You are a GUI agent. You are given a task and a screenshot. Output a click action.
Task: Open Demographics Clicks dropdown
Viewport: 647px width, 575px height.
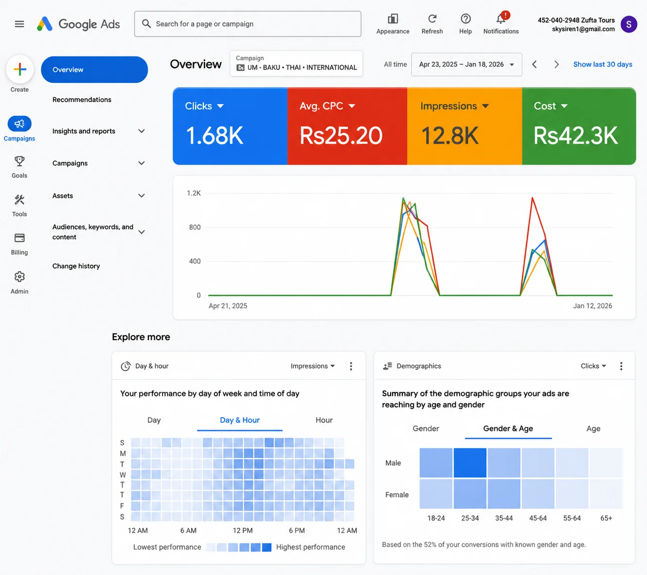593,366
